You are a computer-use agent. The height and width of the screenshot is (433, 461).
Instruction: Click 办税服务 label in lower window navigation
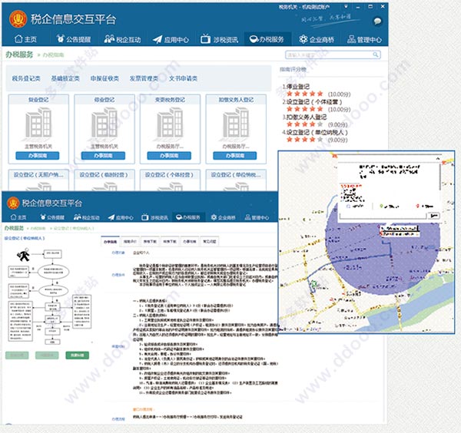[x=191, y=217]
